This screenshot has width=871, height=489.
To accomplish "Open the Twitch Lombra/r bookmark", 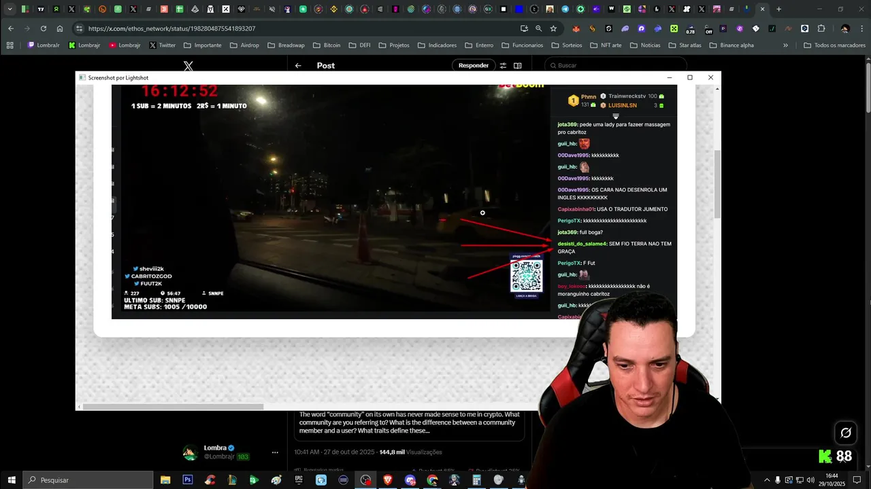I will coord(44,46).
